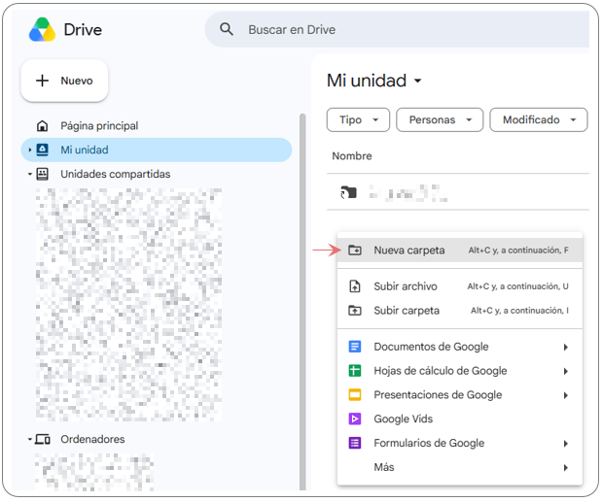Collapse the Unidades compartidas arrow

29,174
